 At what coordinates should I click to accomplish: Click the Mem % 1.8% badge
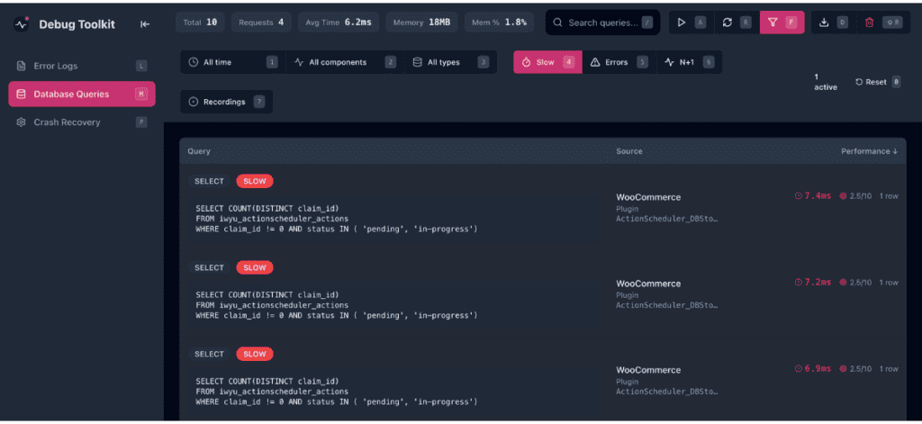click(x=499, y=23)
